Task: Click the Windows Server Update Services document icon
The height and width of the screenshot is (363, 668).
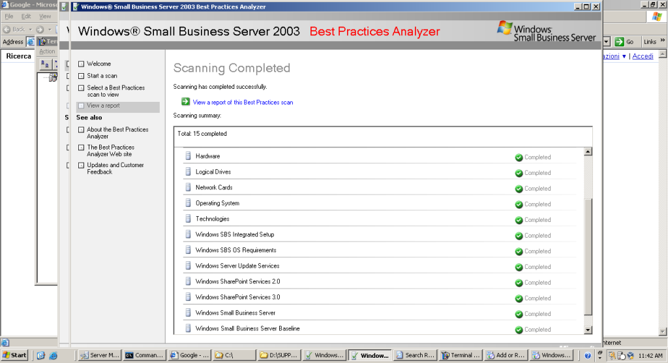Action: click(x=188, y=265)
